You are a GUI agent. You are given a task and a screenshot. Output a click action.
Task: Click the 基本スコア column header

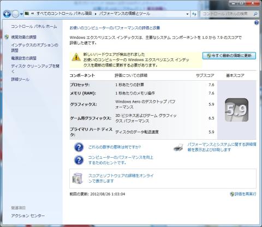pyautogui.click(x=235, y=75)
